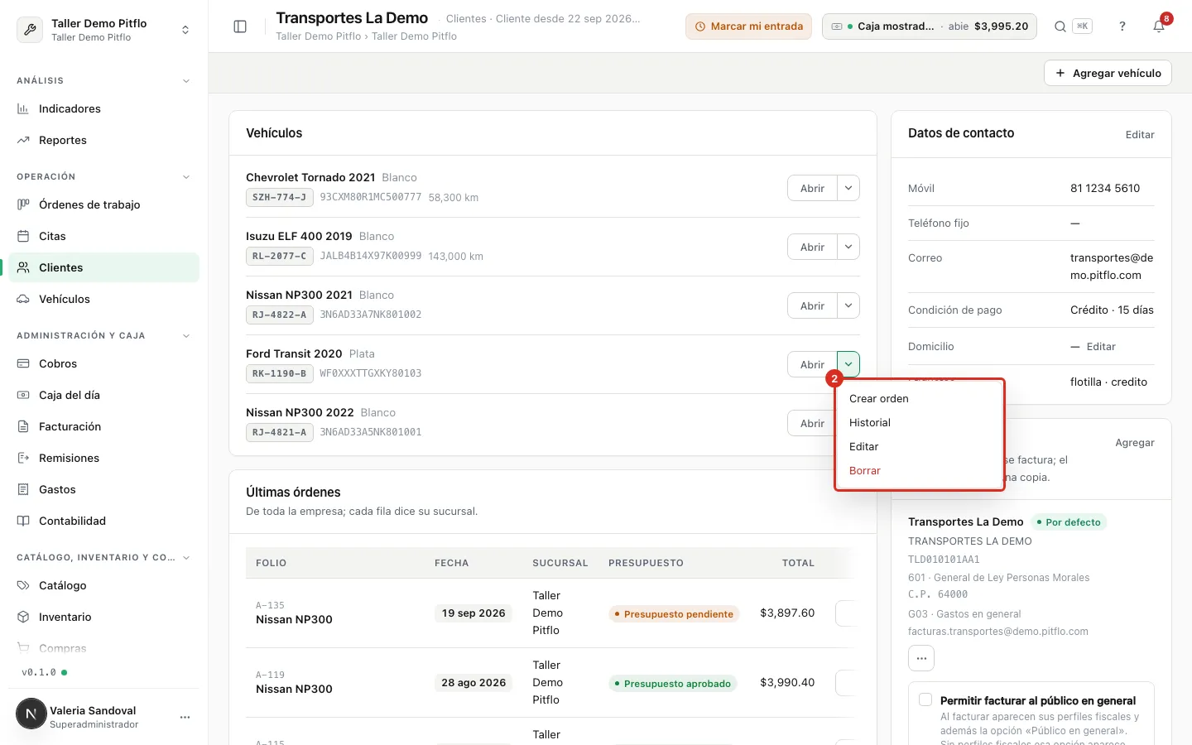Click the Presupuesto pendiente status badge

coord(674,613)
